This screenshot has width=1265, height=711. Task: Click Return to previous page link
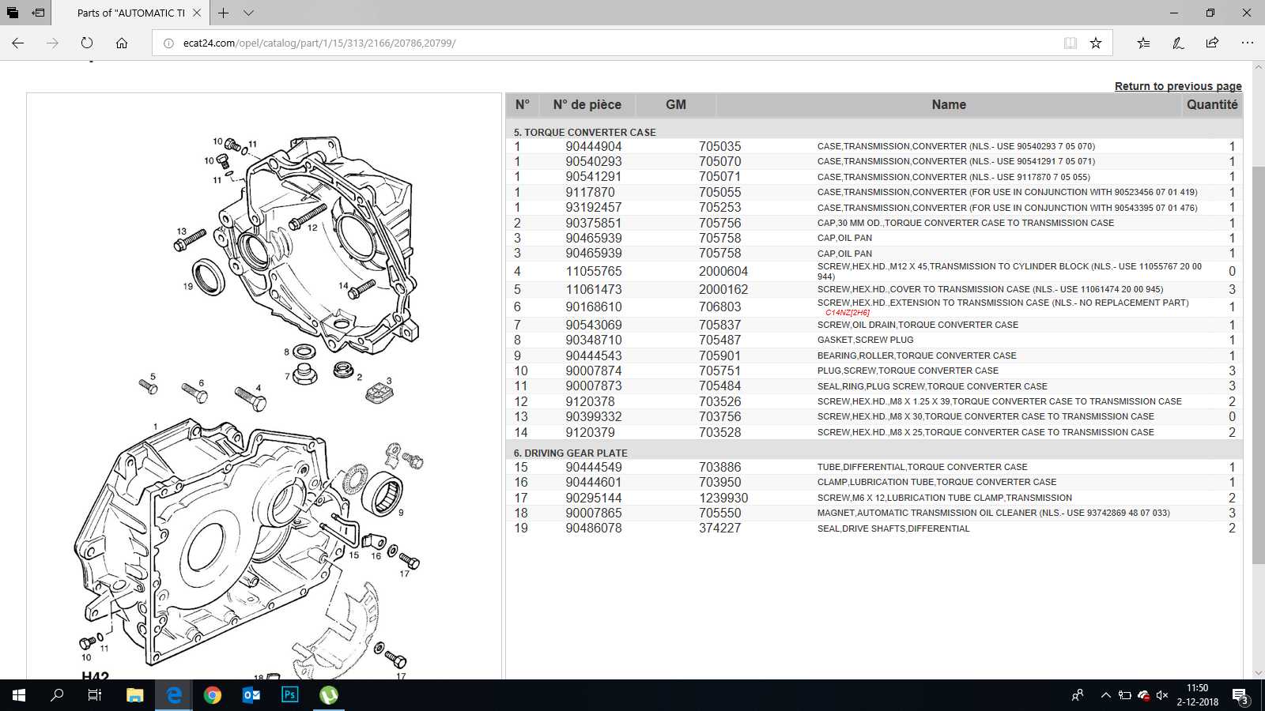tap(1178, 86)
